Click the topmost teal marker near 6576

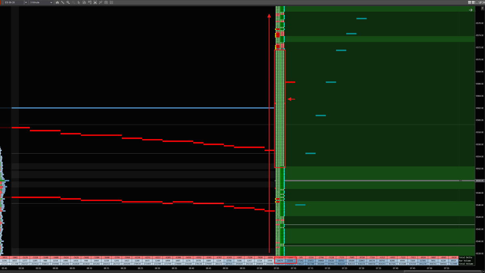click(361, 19)
